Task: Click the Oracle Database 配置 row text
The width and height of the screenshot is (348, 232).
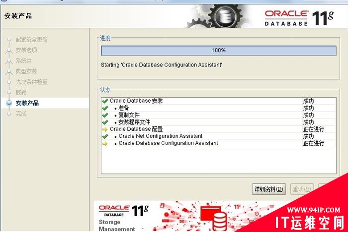Action: (x=136, y=129)
